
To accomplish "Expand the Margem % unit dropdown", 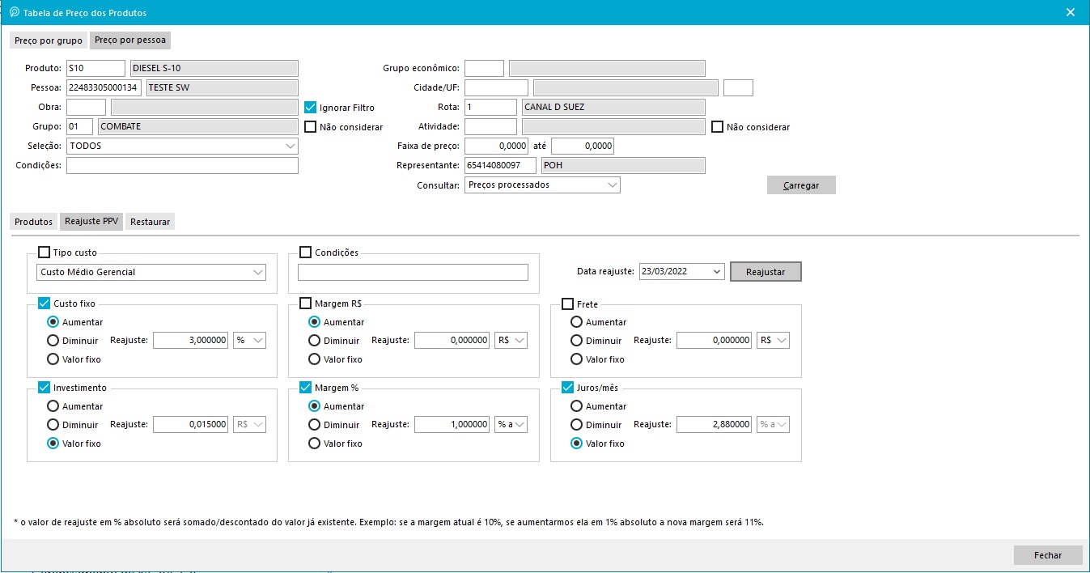I will point(511,425).
